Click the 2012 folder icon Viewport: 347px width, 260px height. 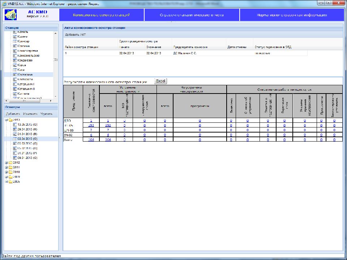point(10,162)
